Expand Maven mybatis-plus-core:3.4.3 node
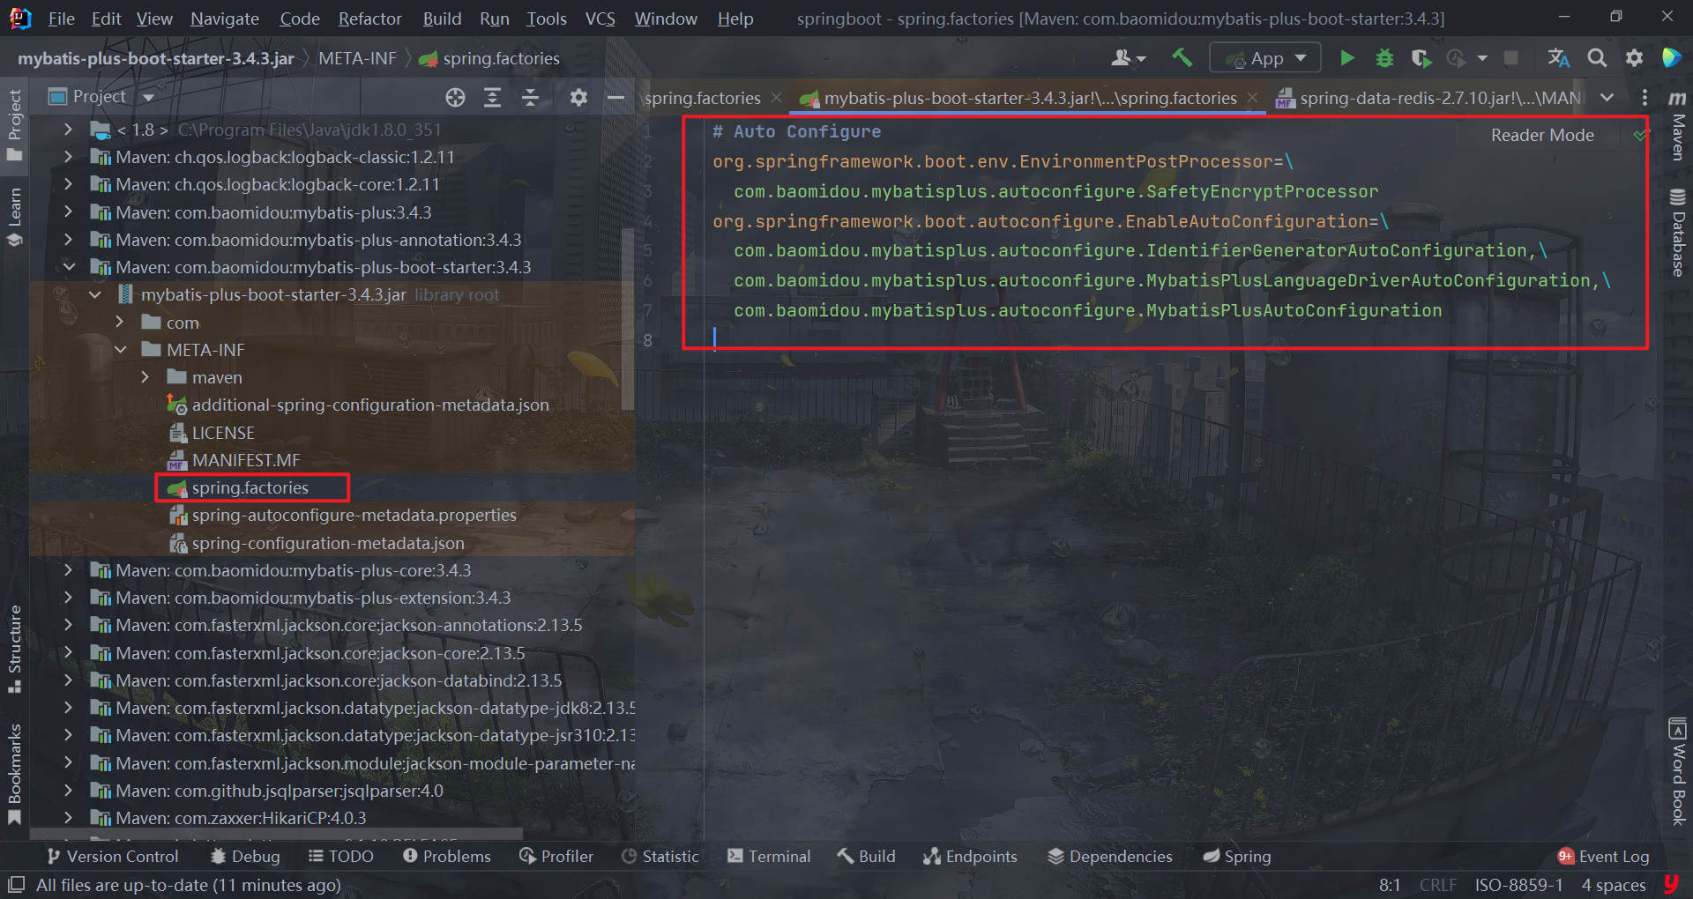This screenshot has height=899, width=1693. [68, 570]
